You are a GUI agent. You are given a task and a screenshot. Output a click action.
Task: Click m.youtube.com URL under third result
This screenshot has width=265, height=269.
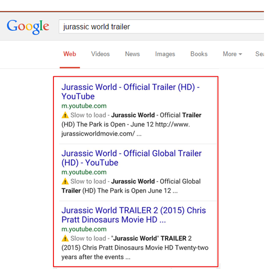(x=84, y=229)
